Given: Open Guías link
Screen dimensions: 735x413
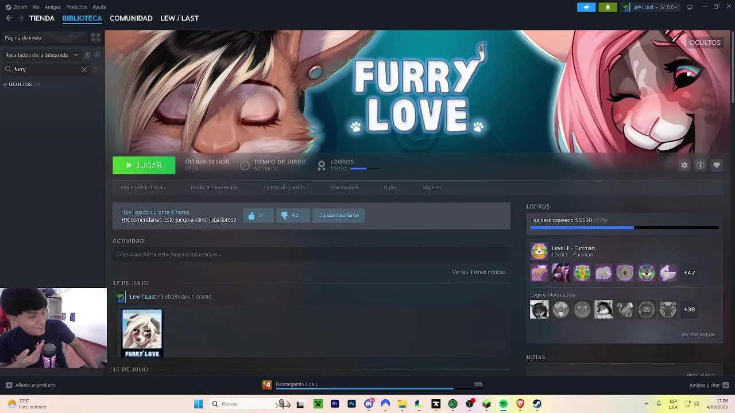Looking at the screenshot, I should click(x=390, y=188).
